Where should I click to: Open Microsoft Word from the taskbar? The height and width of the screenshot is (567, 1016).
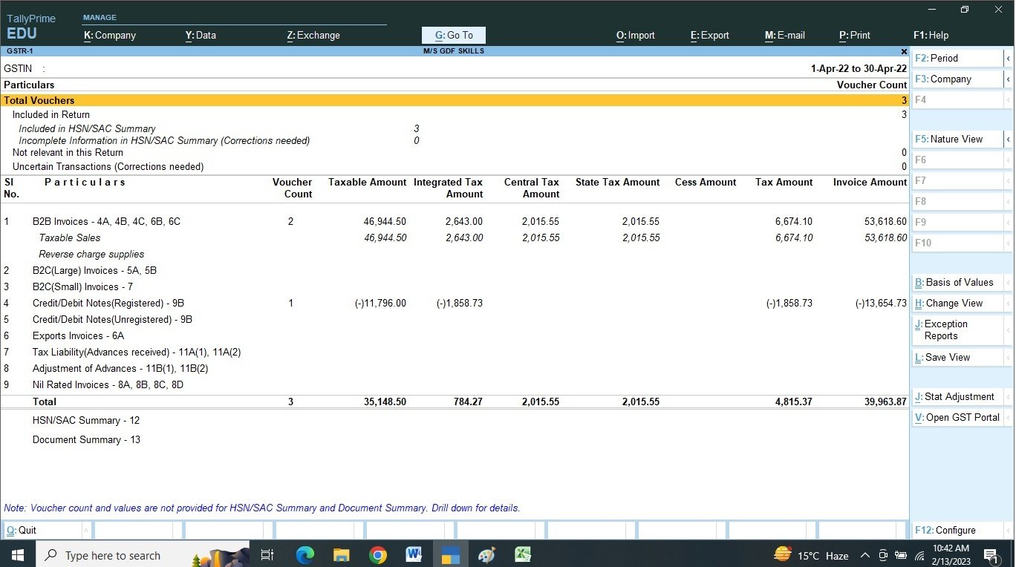414,554
